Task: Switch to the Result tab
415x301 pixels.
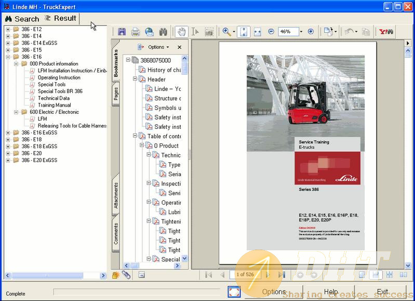Action: click(x=61, y=18)
